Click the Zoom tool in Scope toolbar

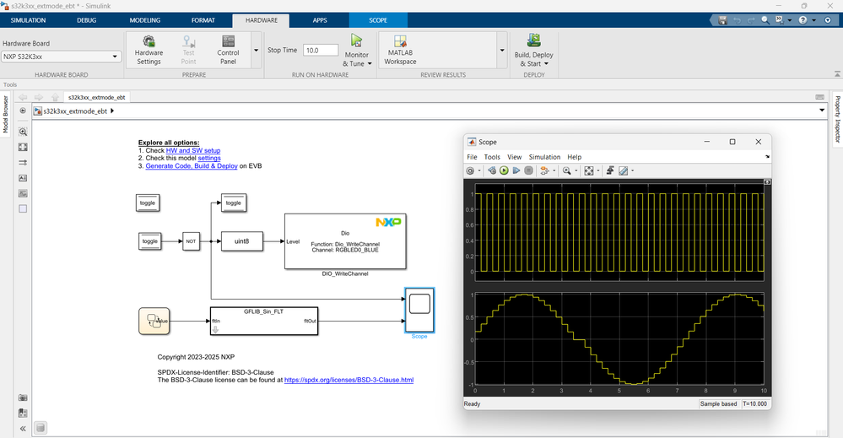[567, 170]
